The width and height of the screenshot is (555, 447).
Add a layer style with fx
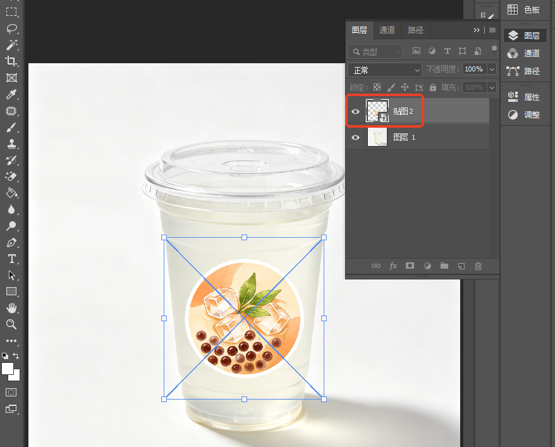[x=393, y=266]
